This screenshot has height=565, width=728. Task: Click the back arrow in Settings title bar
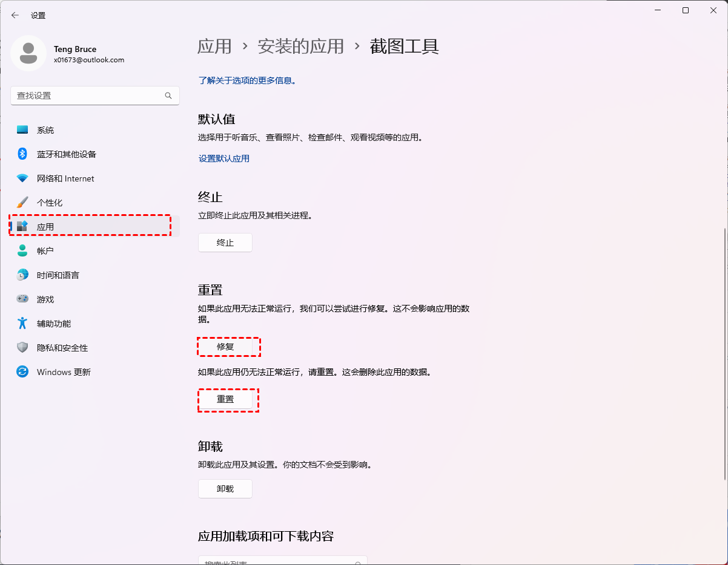coord(15,15)
